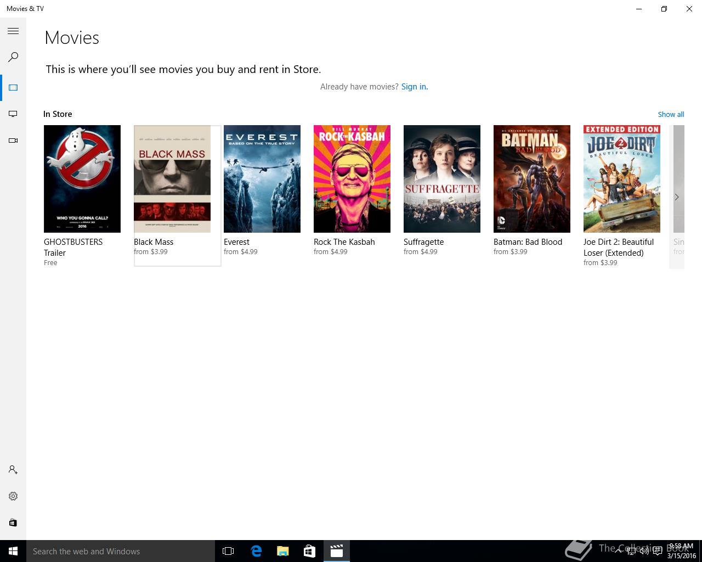Open the Settings gear icon
702x562 pixels.
(13, 496)
